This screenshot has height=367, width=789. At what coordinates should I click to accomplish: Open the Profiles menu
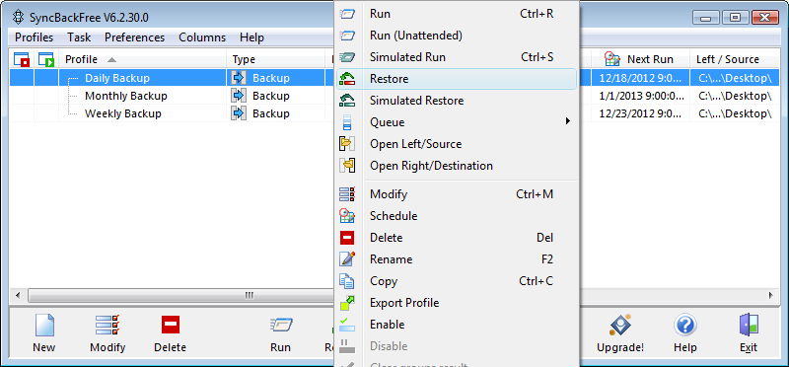tap(35, 37)
